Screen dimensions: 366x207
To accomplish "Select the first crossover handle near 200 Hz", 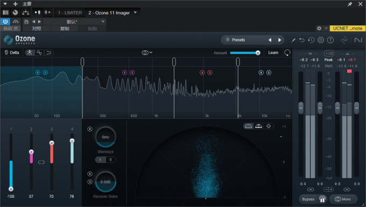I will tap(82, 62).
